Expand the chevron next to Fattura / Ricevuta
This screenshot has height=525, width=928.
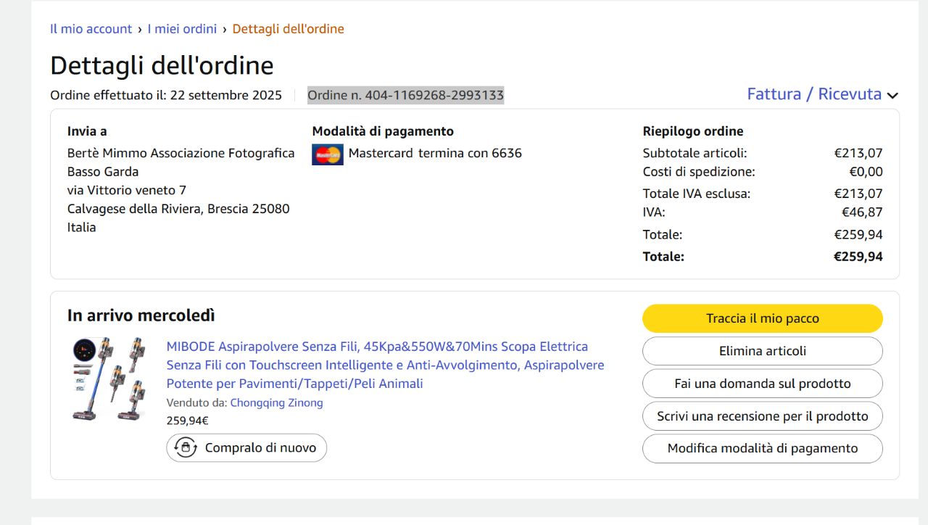(x=892, y=96)
